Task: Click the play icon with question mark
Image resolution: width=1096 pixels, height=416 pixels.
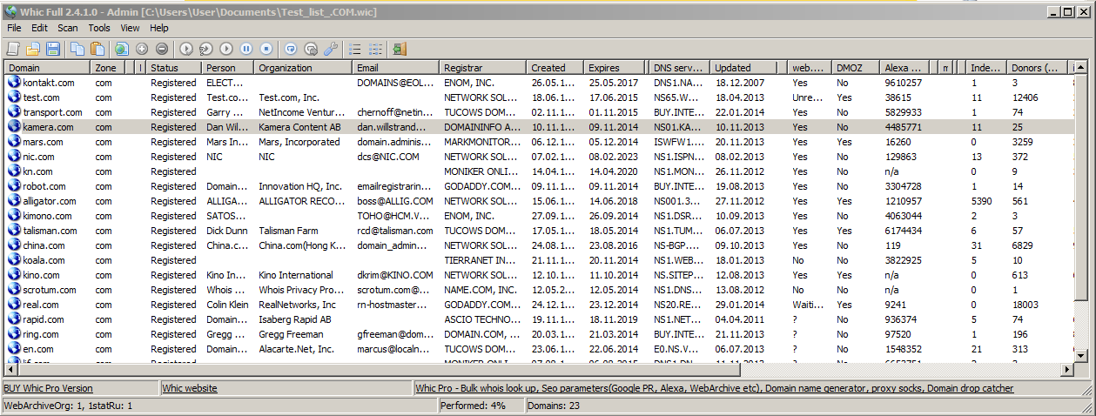Action: (206, 49)
